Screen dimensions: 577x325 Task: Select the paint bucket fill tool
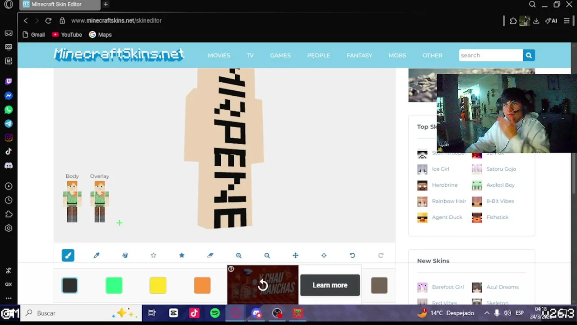(x=125, y=255)
